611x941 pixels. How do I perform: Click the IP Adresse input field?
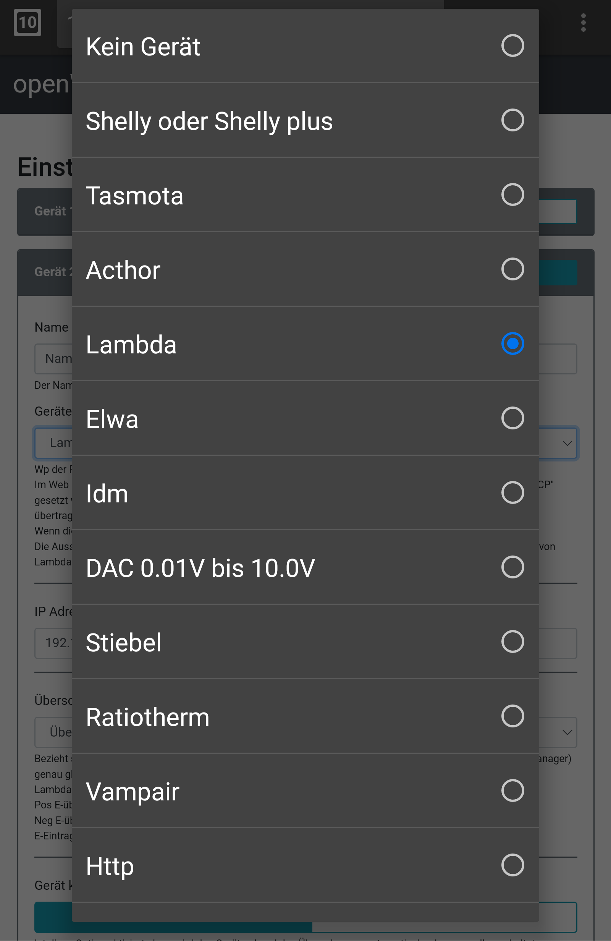(x=557, y=643)
